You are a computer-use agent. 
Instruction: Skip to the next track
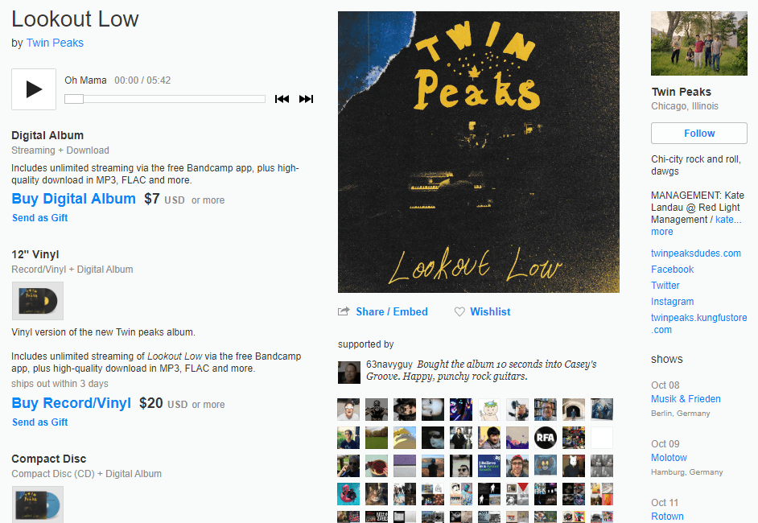coord(306,99)
